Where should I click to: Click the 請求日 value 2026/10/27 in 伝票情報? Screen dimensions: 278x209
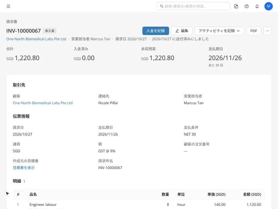pyautogui.click(x=23, y=134)
